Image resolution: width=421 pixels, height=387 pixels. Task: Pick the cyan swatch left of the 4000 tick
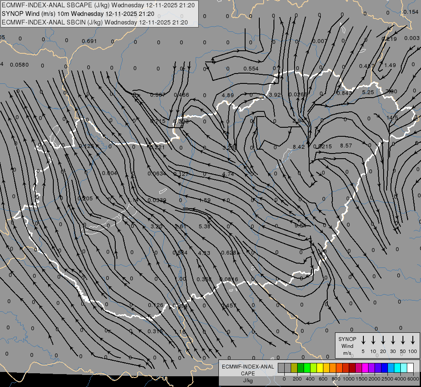(398, 368)
